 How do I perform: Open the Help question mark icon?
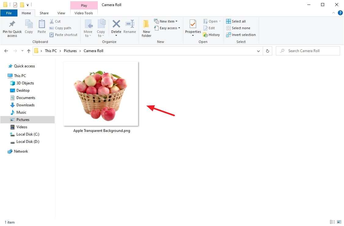tap(340, 13)
